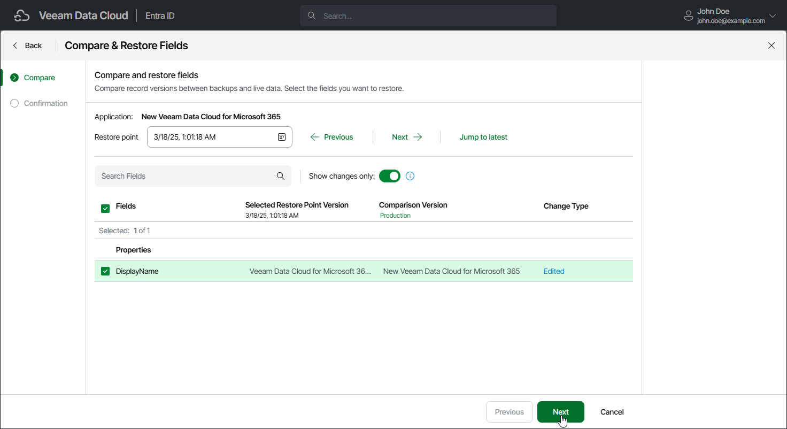Click the search magnifier icon in top bar

[x=311, y=16]
